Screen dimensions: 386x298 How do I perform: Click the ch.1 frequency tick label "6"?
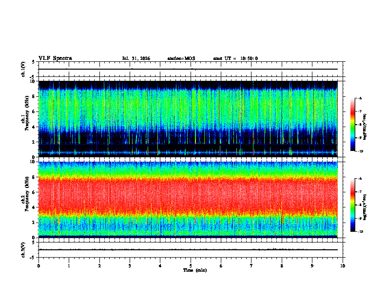34,112
